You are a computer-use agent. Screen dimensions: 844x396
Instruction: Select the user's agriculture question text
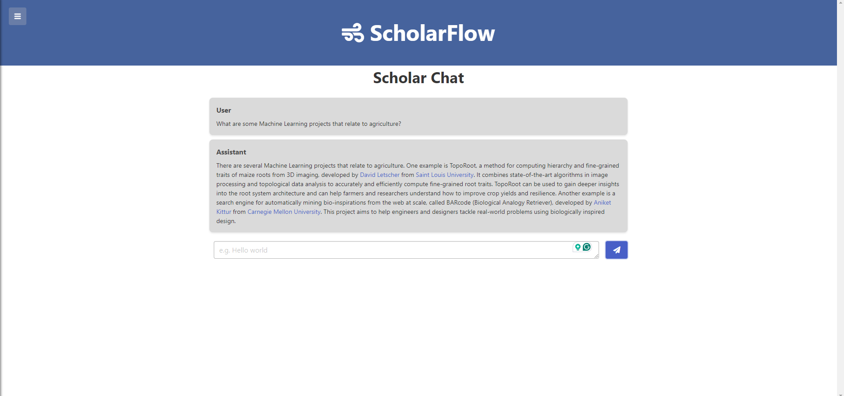[308, 124]
